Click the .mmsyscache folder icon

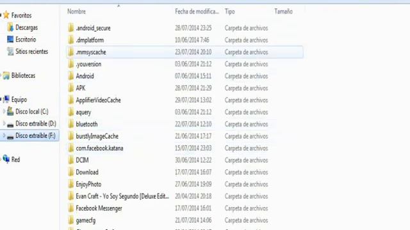point(70,52)
